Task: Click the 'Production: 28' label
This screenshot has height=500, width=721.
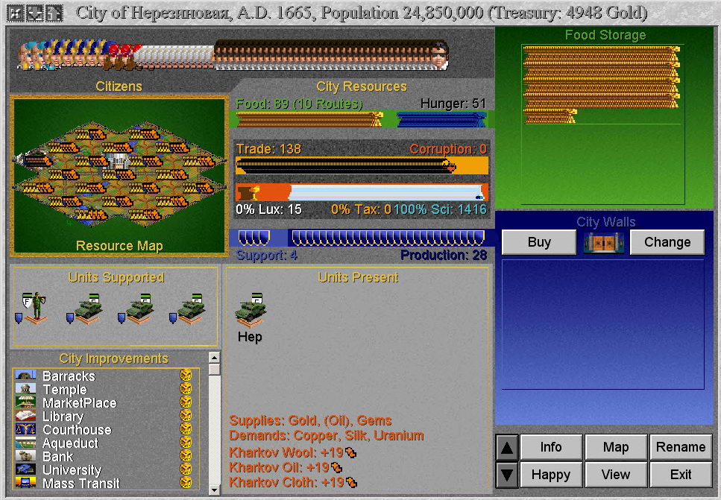Action: pyautogui.click(x=444, y=255)
